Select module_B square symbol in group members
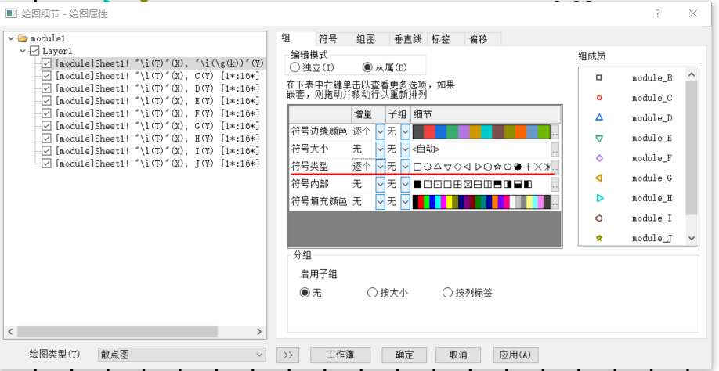 [x=599, y=77]
